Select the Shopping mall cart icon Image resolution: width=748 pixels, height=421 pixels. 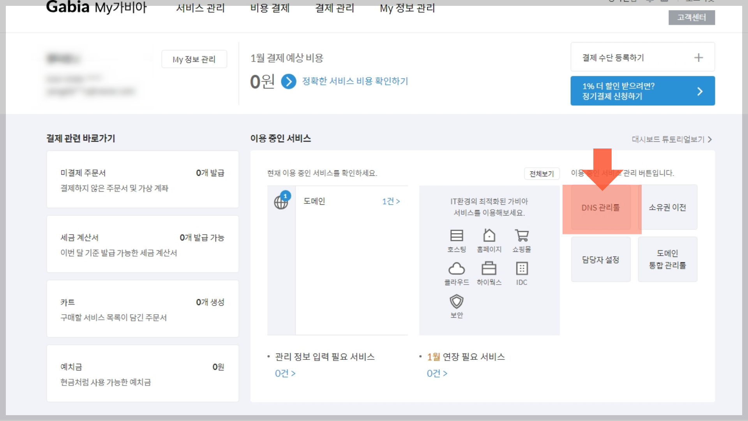pyautogui.click(x=522, y=236)
